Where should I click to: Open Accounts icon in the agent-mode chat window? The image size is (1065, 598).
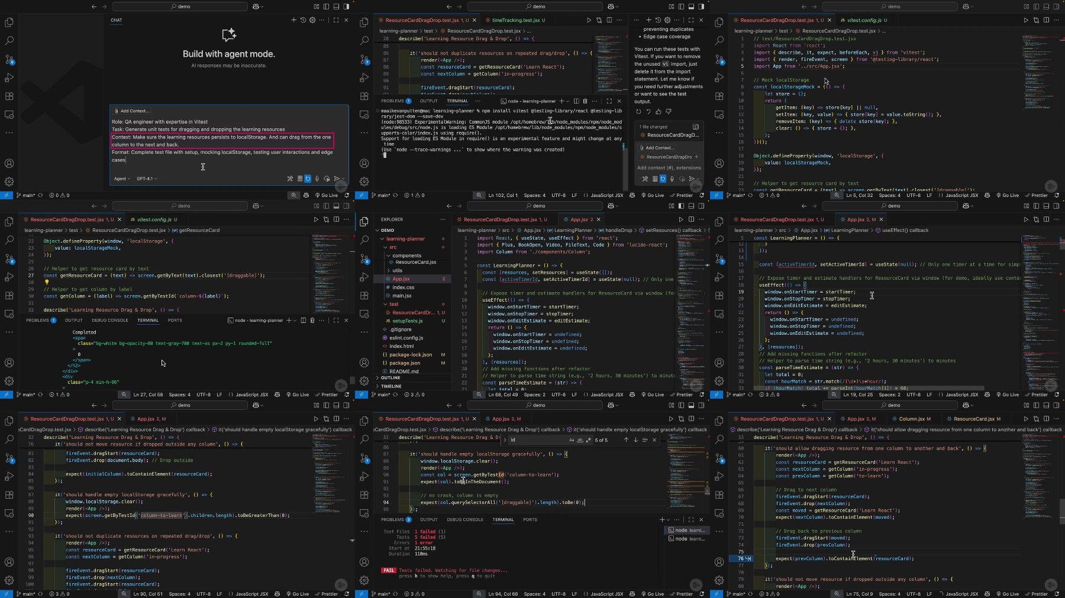tap(9, 163)
